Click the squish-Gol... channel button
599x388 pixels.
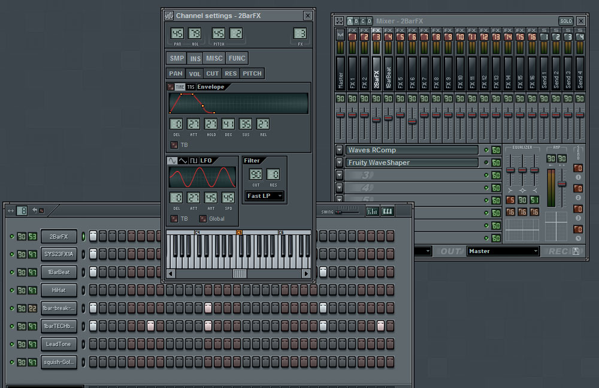(x=59, y=362)
